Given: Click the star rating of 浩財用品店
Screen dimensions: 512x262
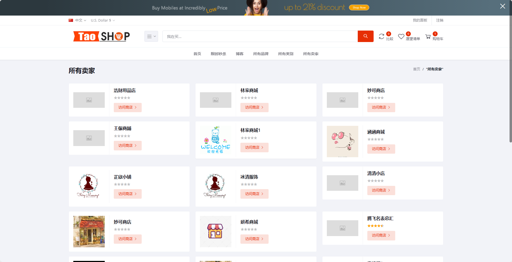Looking at the screenshot, I should pos(122,98).
